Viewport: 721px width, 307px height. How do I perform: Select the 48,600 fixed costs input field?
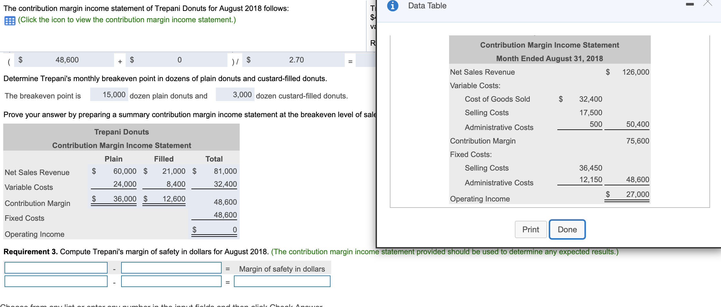pyautogui.click(x=64, y=60)
